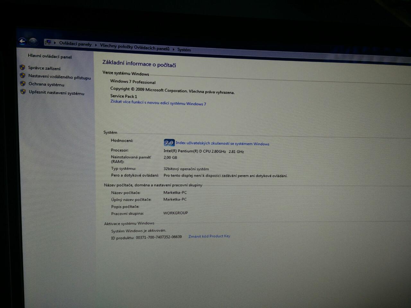Click the Control Panel icon in address bar
Image resolution: width=411 pixels, height=308 pixels.
[48, 42]
